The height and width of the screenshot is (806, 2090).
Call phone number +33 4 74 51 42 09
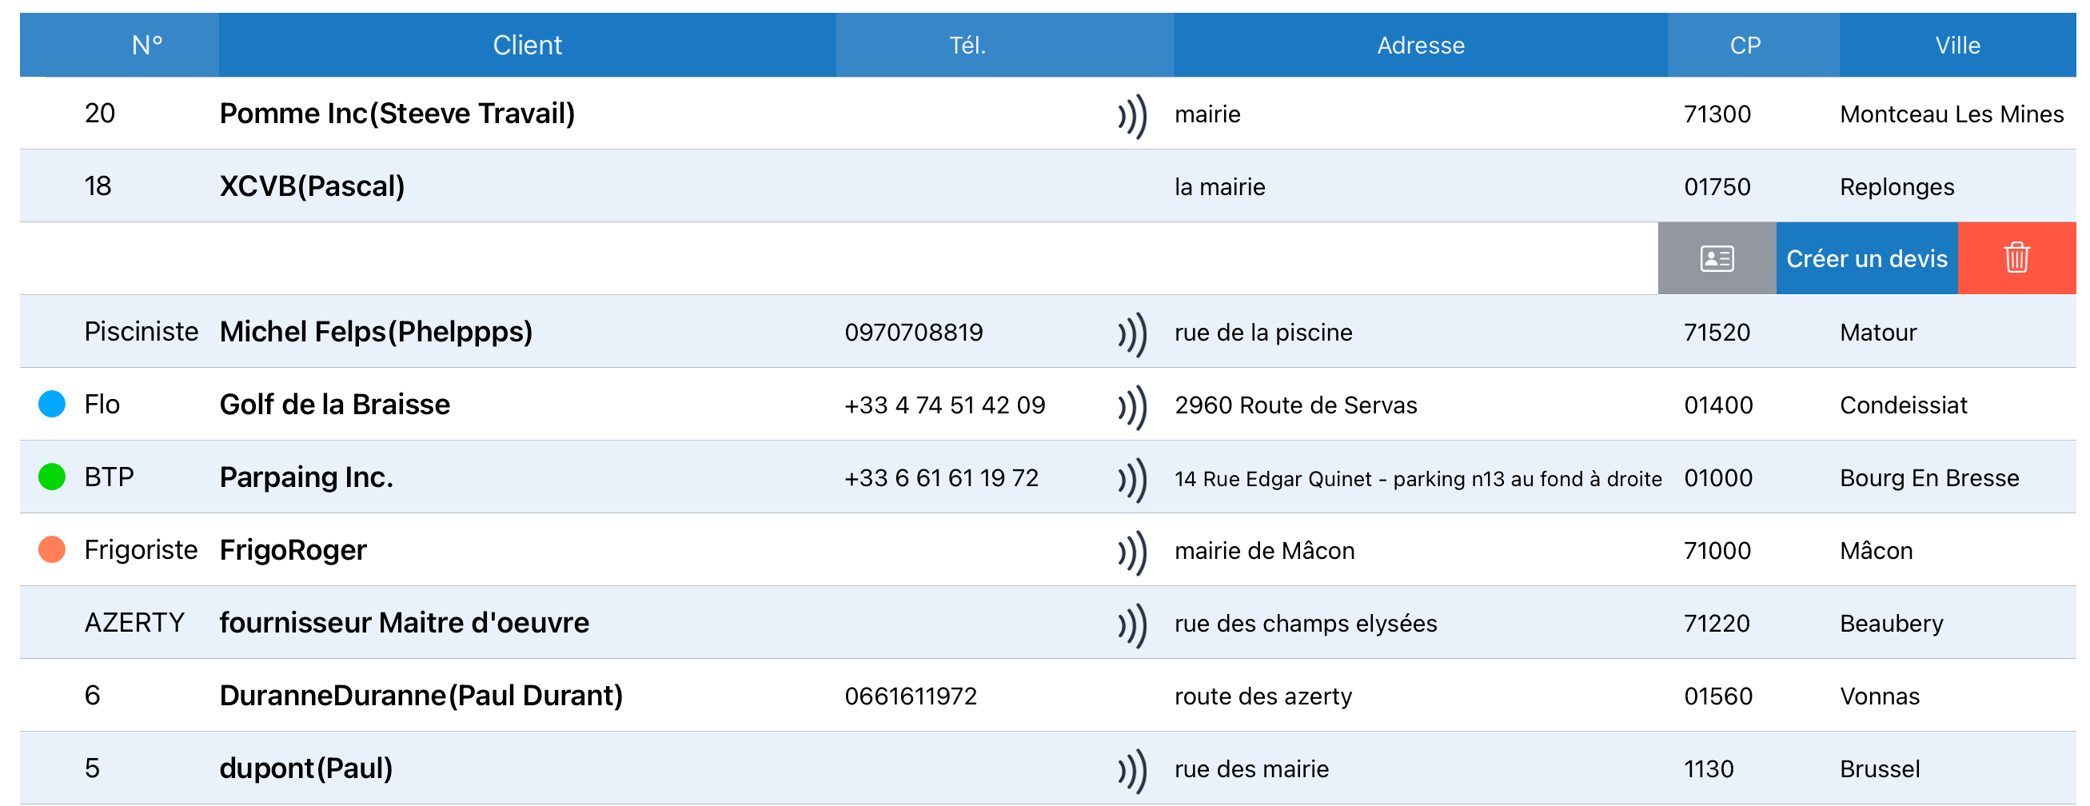[944, 405]
